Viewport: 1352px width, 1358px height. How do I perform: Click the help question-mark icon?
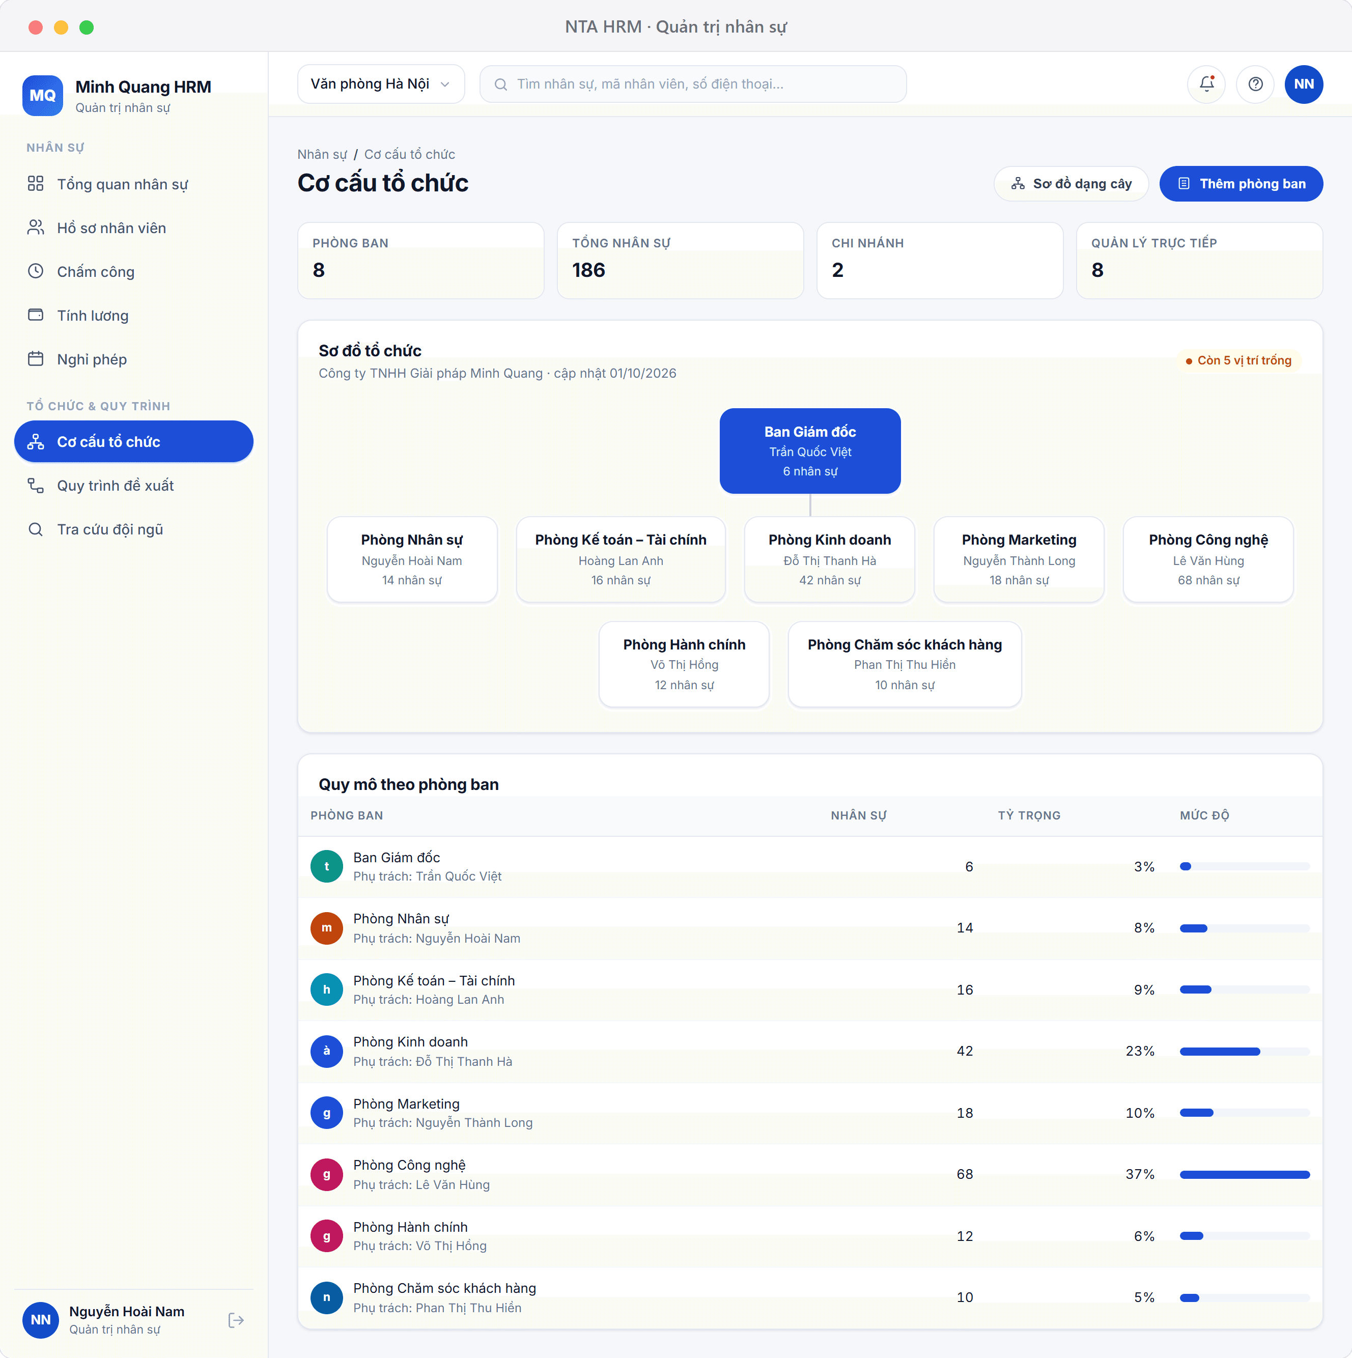1255,84
